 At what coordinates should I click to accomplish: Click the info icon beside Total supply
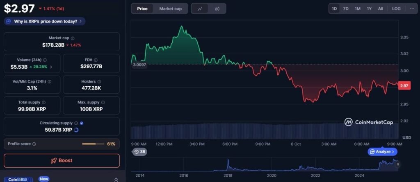(x=43, y=102)
